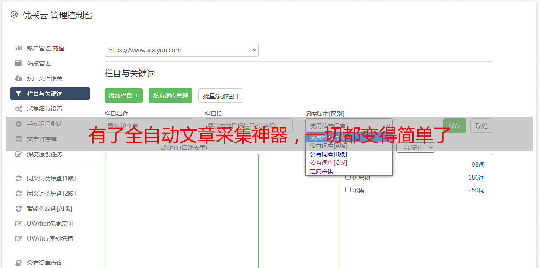Click the 取消 button
This screenshot has width=539, height=268.
[482, 126]
